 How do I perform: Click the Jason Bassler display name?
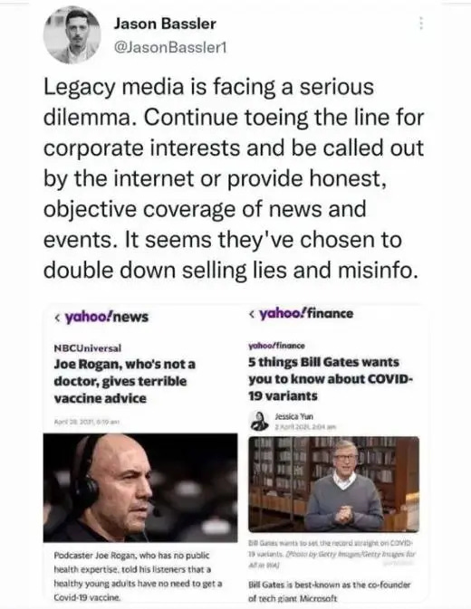point(165,24)
